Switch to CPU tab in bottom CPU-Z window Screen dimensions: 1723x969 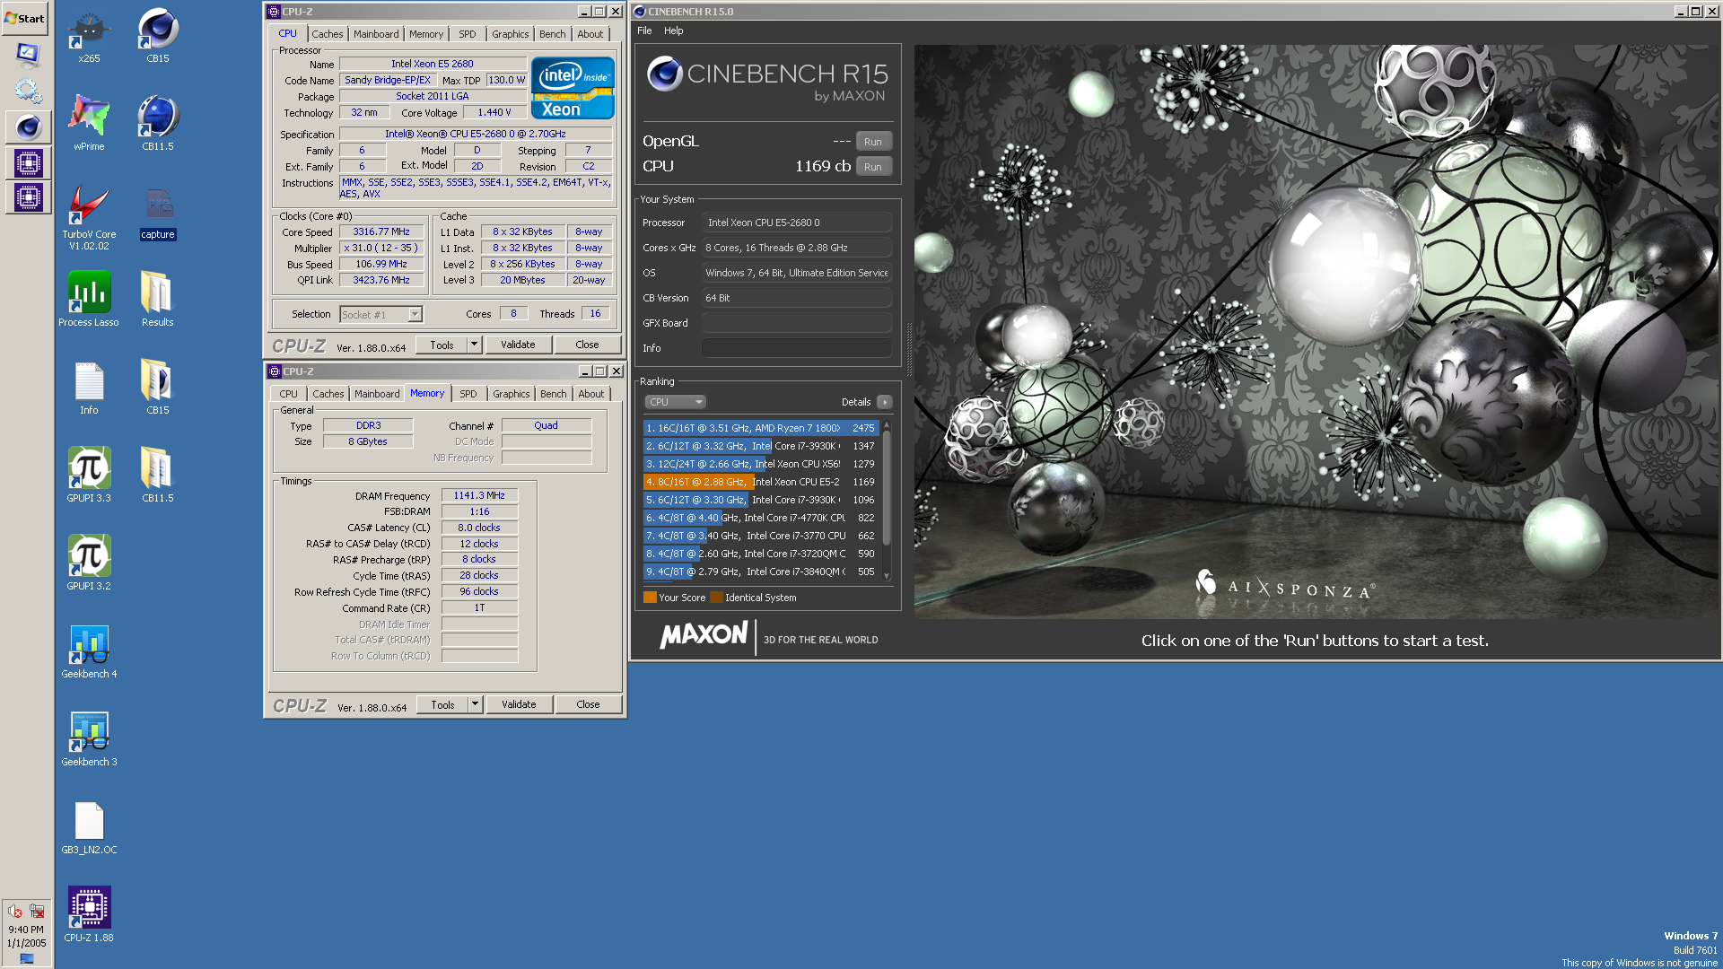tap(288, 394)
